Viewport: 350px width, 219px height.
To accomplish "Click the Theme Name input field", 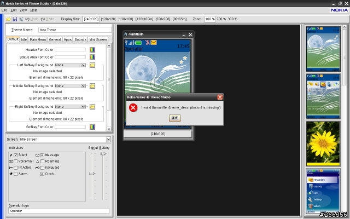I will pyautogui.click(x=75, y=30).
